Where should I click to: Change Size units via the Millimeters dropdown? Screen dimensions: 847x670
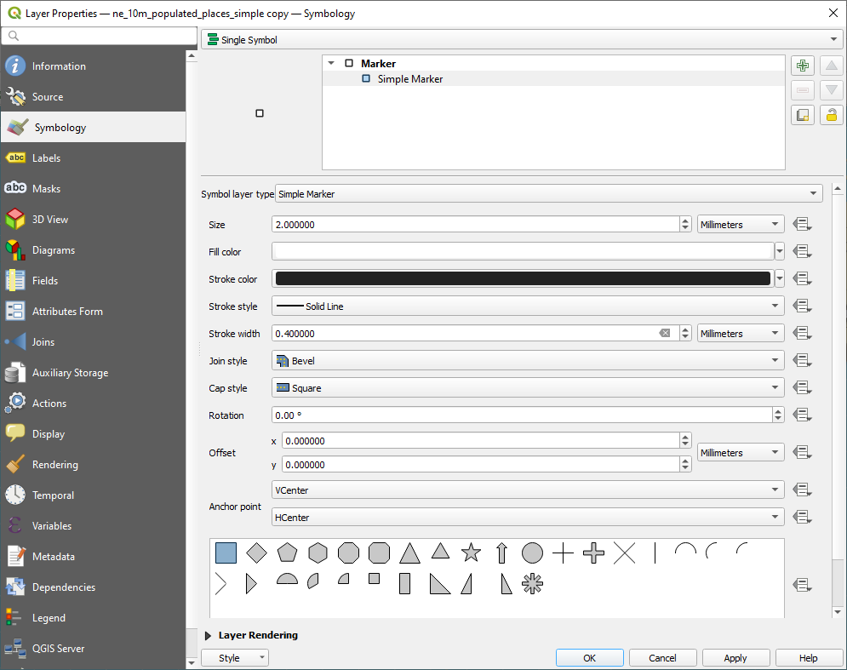point(740,224)
